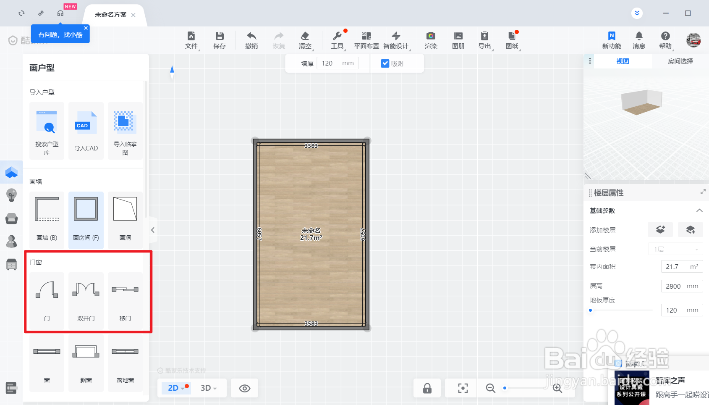This screenshot has height=405, width=709.
Task: Edit the 地板厚度 value field
Action: (x=682, y=310)
